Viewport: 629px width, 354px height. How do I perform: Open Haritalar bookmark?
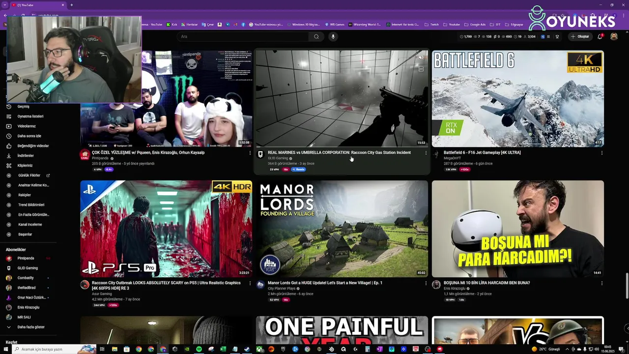click(189, 24)
